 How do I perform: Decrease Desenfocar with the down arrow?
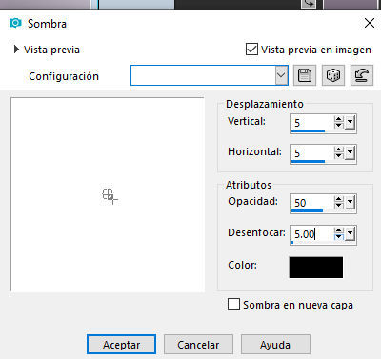pyautogui.click(x=339, y=237)
